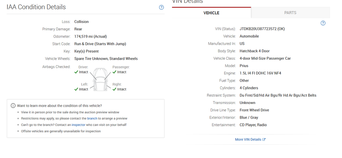Click the Driver airbag green checkmark
Viewport: 342px width, 158px height.
tap(76, 72)
